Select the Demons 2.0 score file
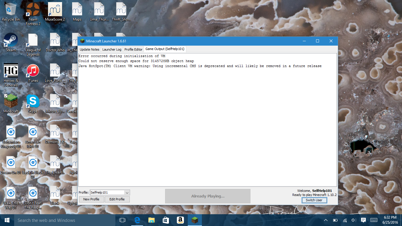This screenshot has height=226, width=402. click(x=55, y=134)
